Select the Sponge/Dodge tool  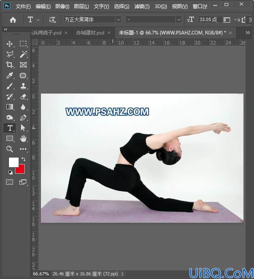tap(10, 117)
